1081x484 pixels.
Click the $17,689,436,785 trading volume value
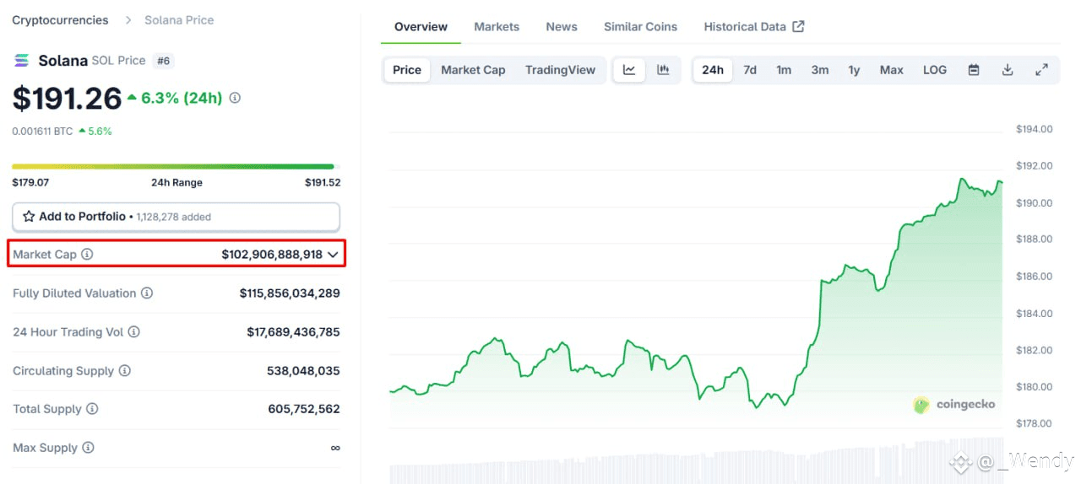coord(293,332)
